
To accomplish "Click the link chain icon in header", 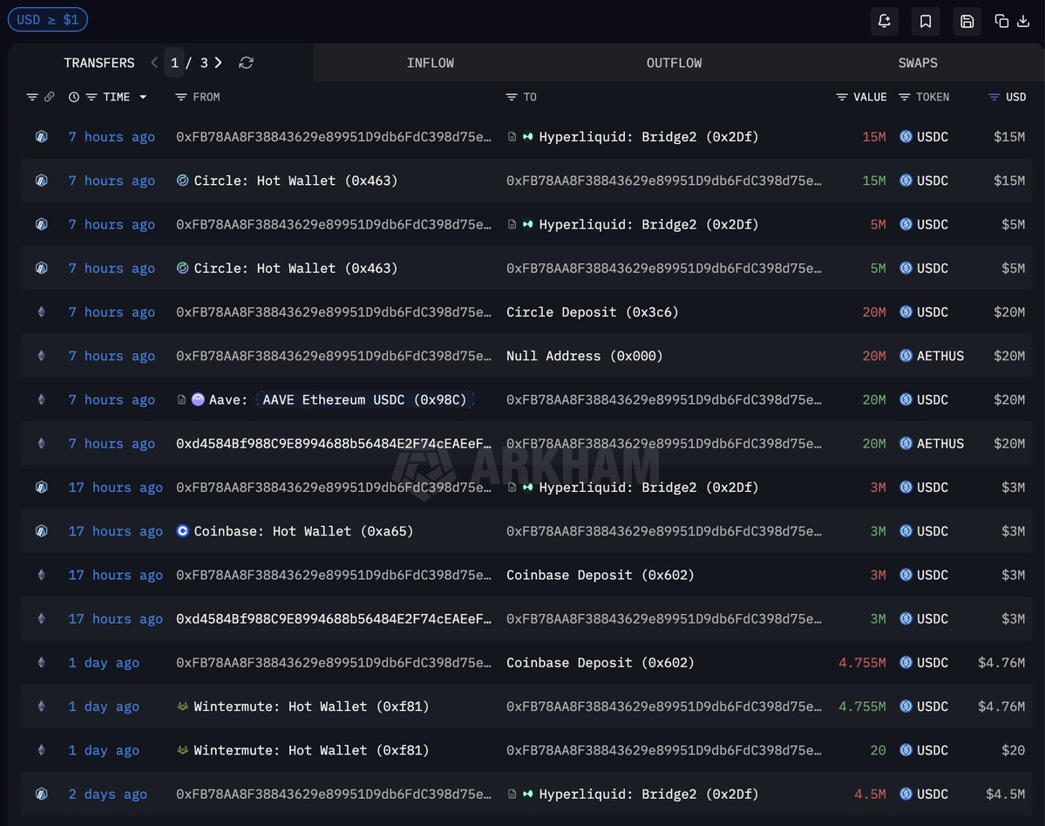I will [x=50, y=97].
